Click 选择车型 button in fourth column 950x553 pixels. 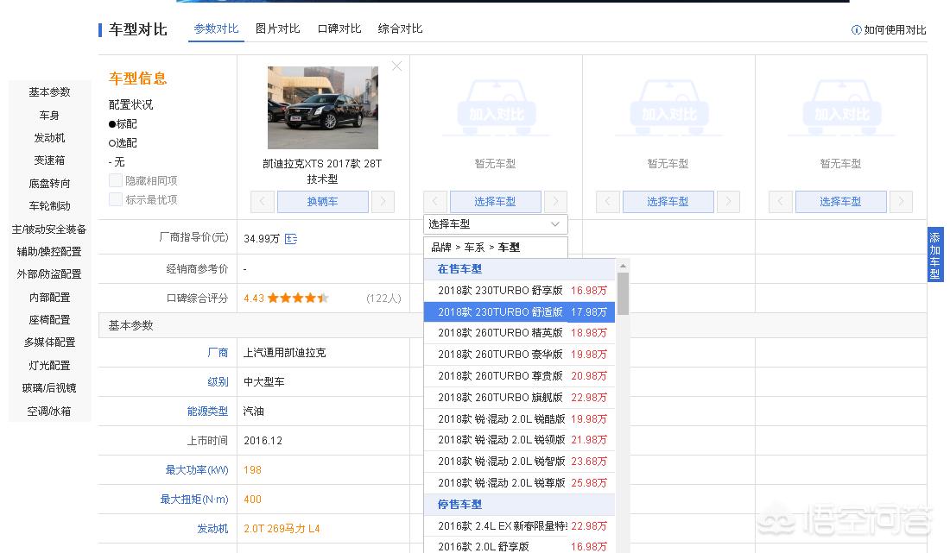point(840,202)
